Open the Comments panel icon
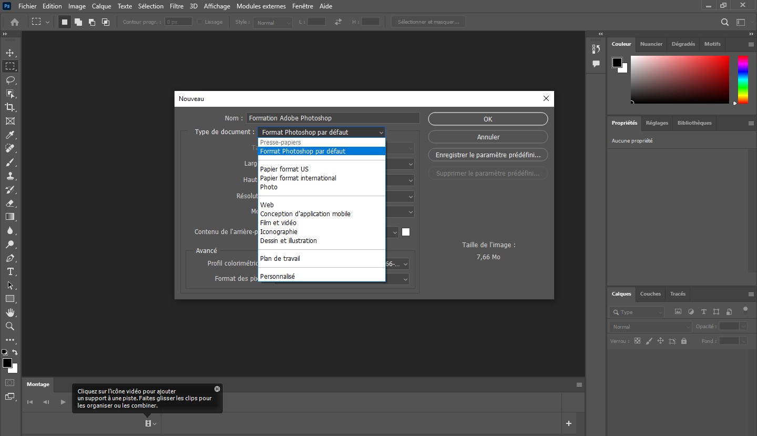This screenshot has height=436, width=757. click(596, 64)
